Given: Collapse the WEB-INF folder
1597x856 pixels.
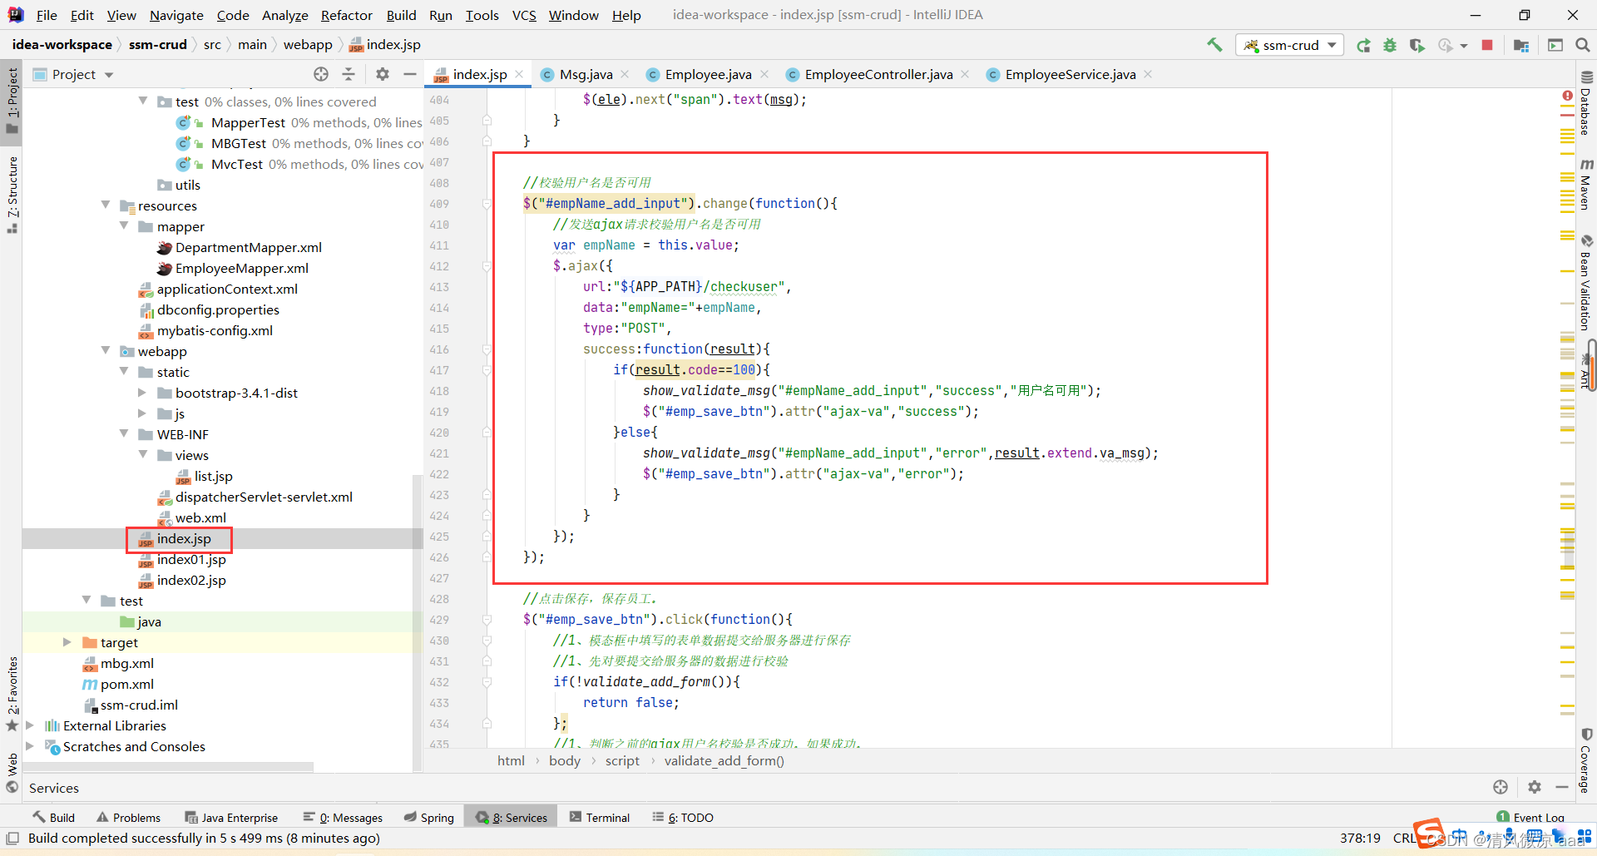Looking at the screenshot, I should coord(124,433).
